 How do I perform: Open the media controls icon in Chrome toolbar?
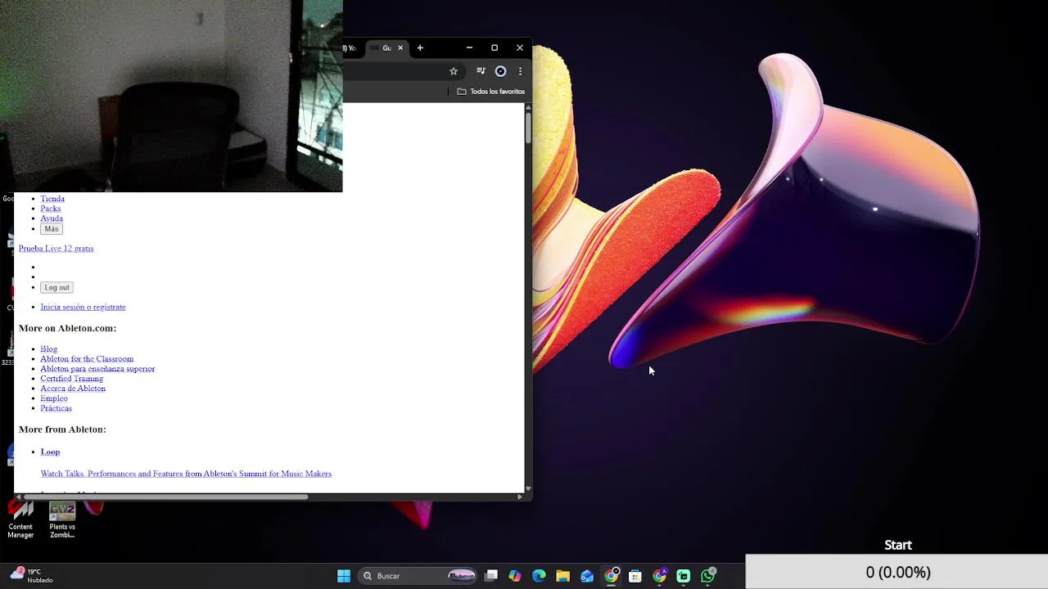pyautogui.click(x=481, y=71)
